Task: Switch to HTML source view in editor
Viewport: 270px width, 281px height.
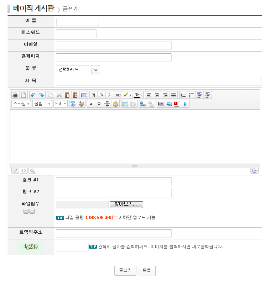Action: (24, 171)
